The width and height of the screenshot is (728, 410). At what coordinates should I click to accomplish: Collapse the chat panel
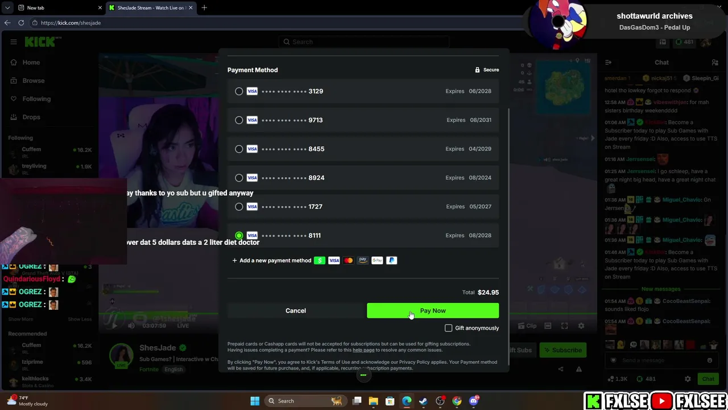point(608,63)
